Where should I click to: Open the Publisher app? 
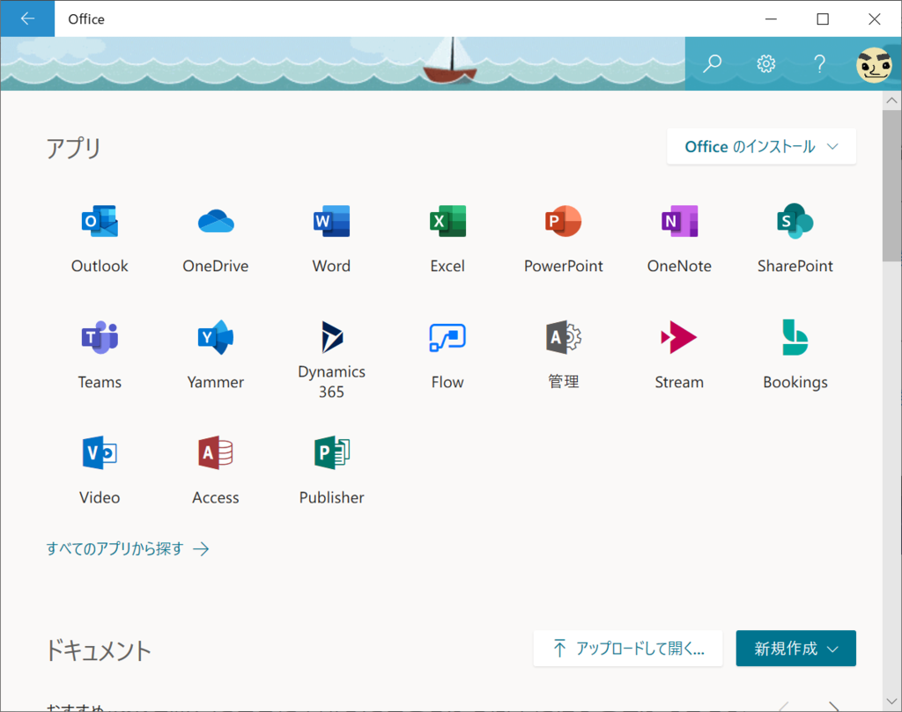(331, 471)
